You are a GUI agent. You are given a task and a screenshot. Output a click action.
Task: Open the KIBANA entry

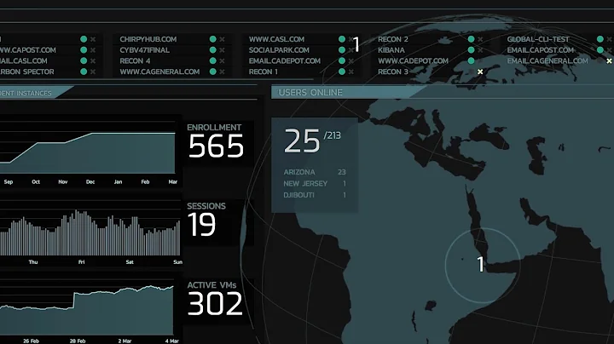(391, 50)
